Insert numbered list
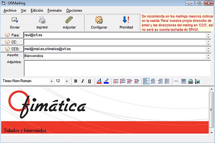Image resolution: width=215 pixels, height=143 pixels. tap(116, 81)
